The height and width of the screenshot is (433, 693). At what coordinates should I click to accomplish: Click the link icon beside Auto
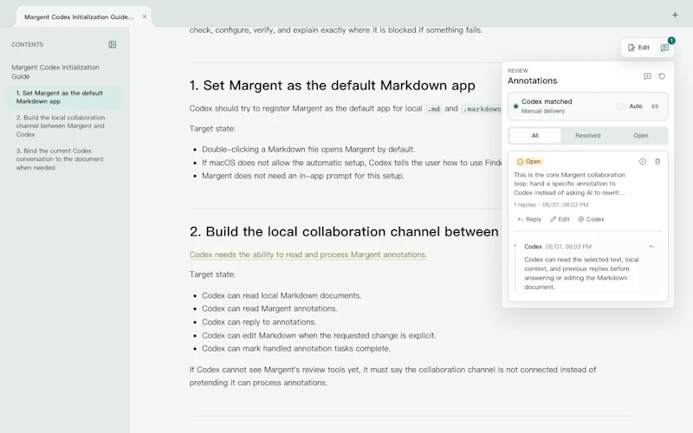[655, 107]
